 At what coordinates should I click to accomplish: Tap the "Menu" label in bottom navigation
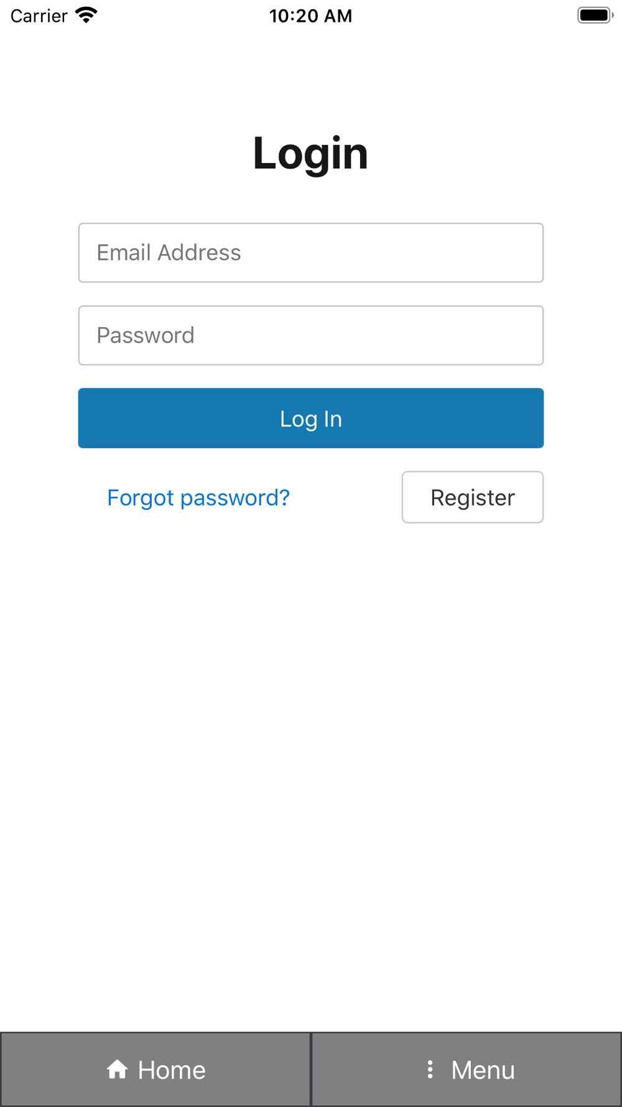point(483,1070)
